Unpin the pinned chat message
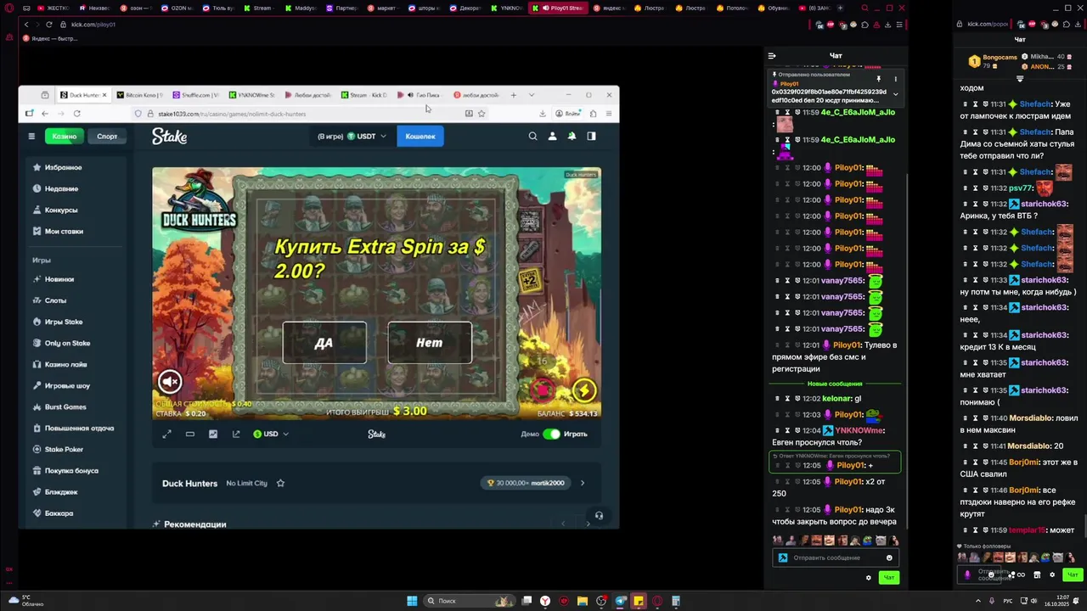1087x611 pixels. click(879, 79)
